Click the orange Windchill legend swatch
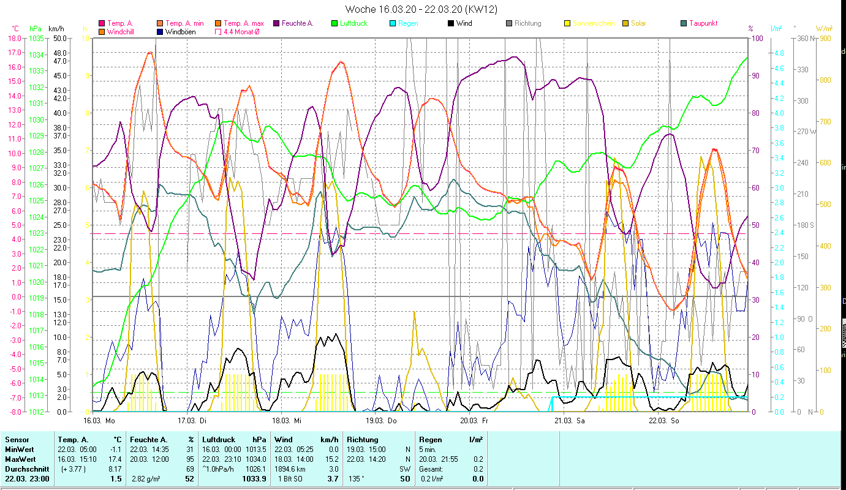Screen dimensions: 846x490 pos(101,32)
